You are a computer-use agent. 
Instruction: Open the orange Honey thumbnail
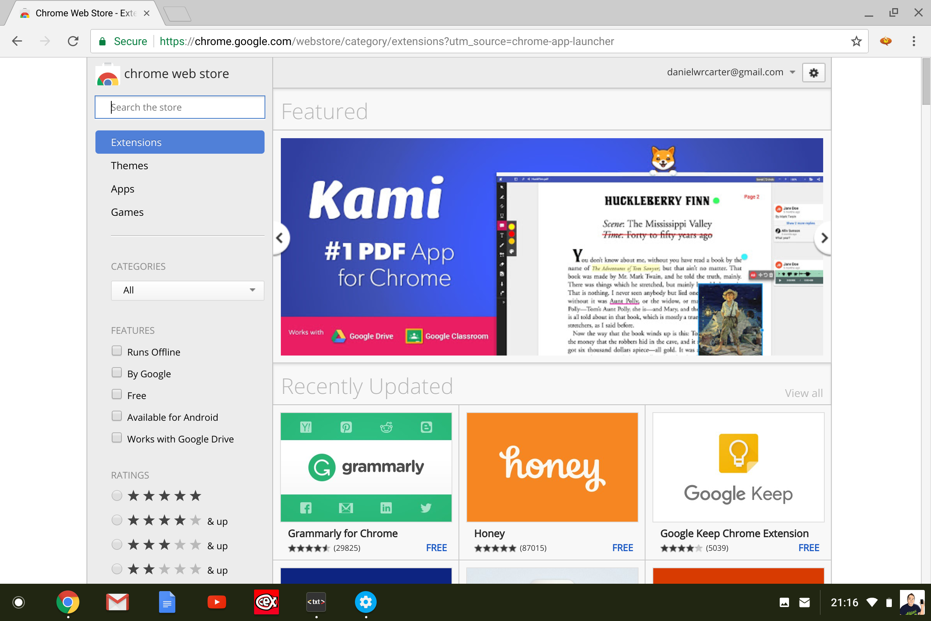pos(552,467)
